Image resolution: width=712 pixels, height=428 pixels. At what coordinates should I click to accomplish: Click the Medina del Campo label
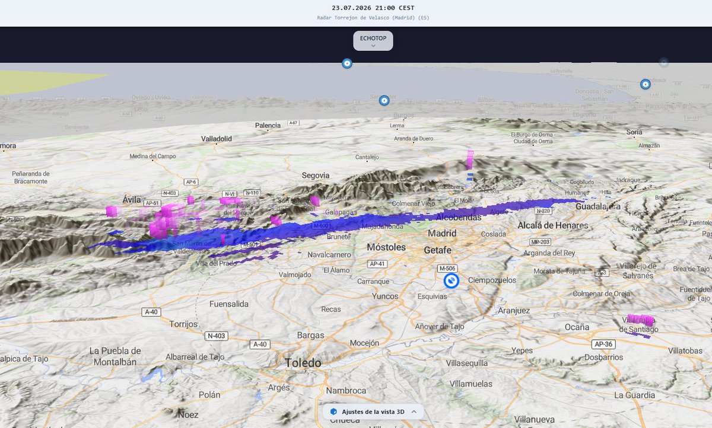click(152, 156)
